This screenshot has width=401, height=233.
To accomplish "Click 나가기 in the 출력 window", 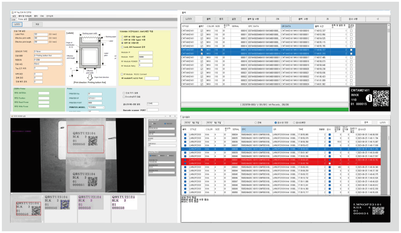I will pyautogui.click(x=189, y=19).
